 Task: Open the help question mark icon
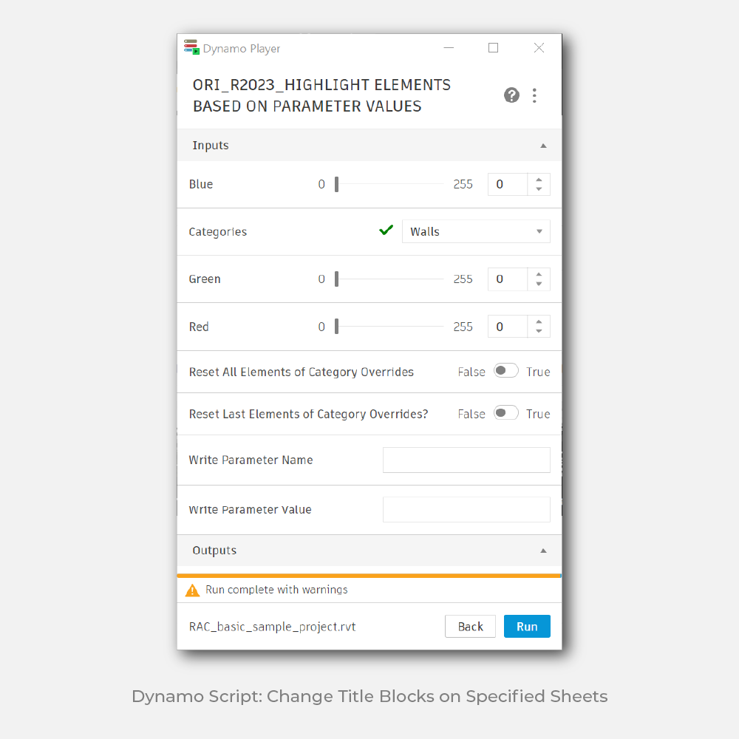tap(511, 95)
